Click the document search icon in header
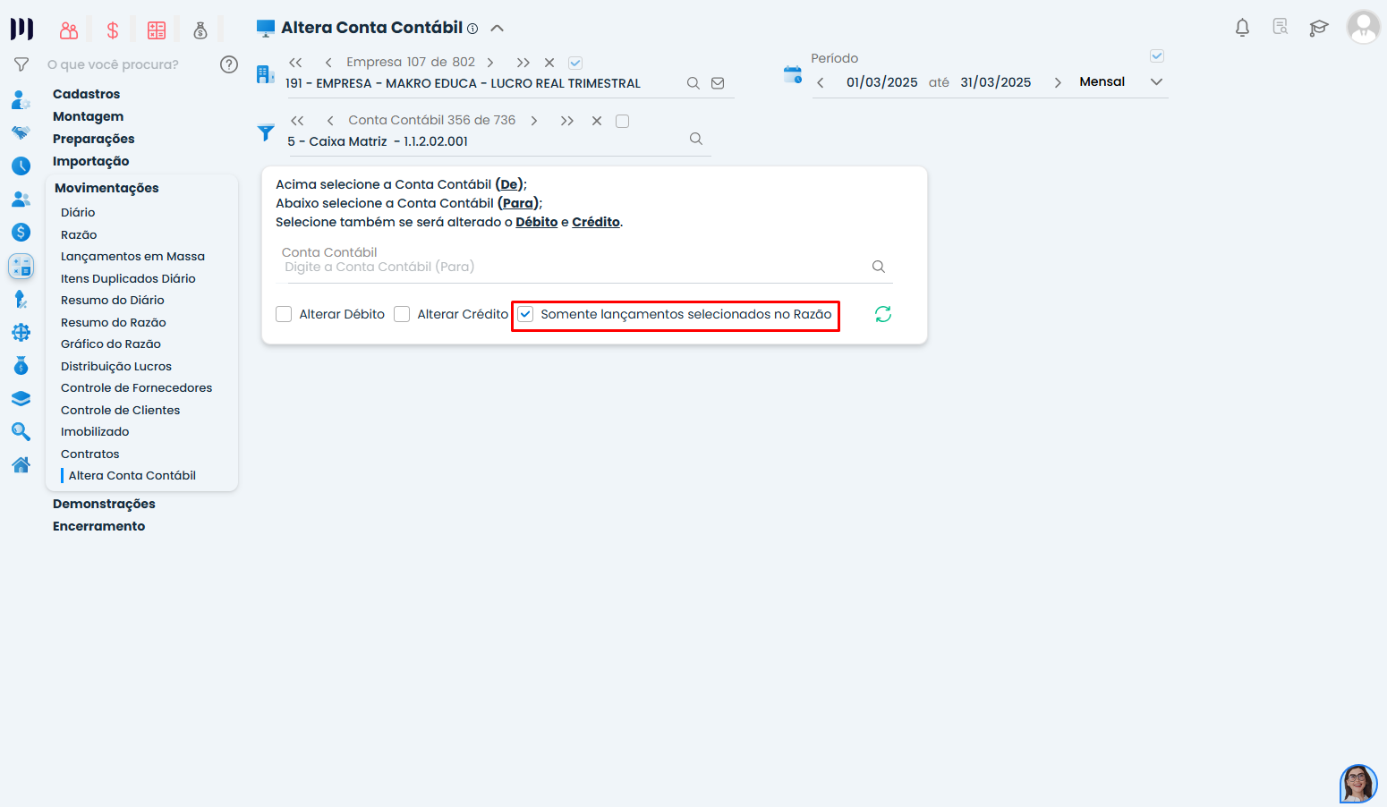1387x807 pixels. coord(1281,27)
